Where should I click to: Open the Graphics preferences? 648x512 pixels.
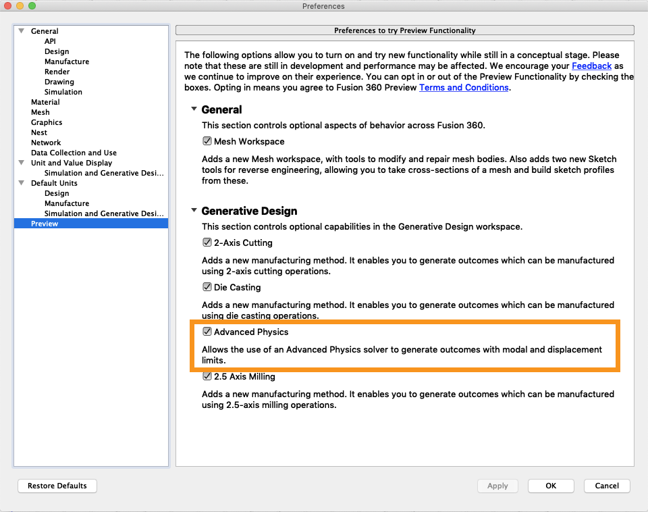click(47, 122)
